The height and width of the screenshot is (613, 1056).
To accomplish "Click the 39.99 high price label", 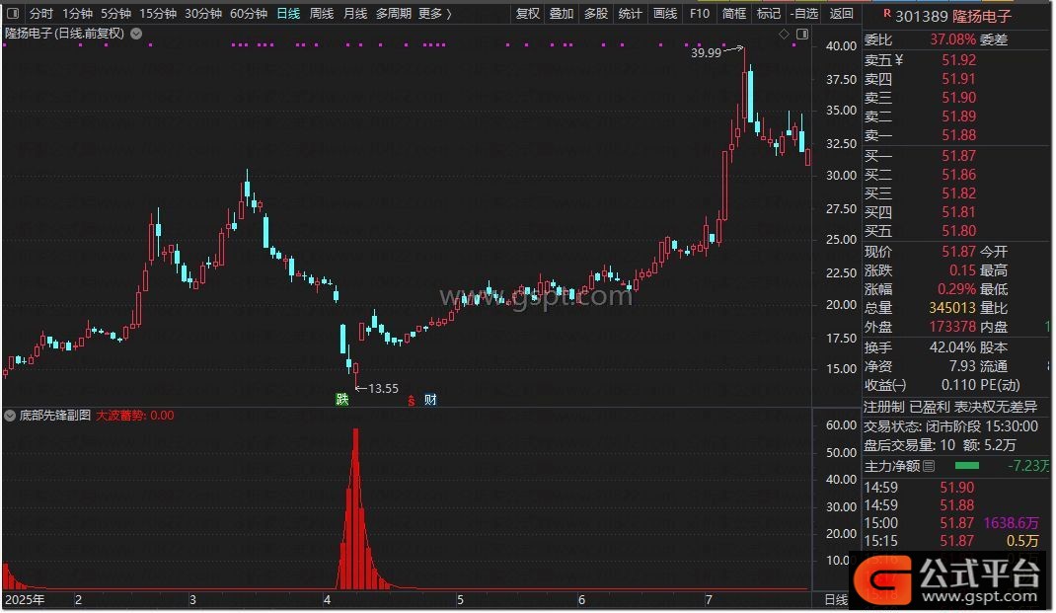I will pos(706,53).
